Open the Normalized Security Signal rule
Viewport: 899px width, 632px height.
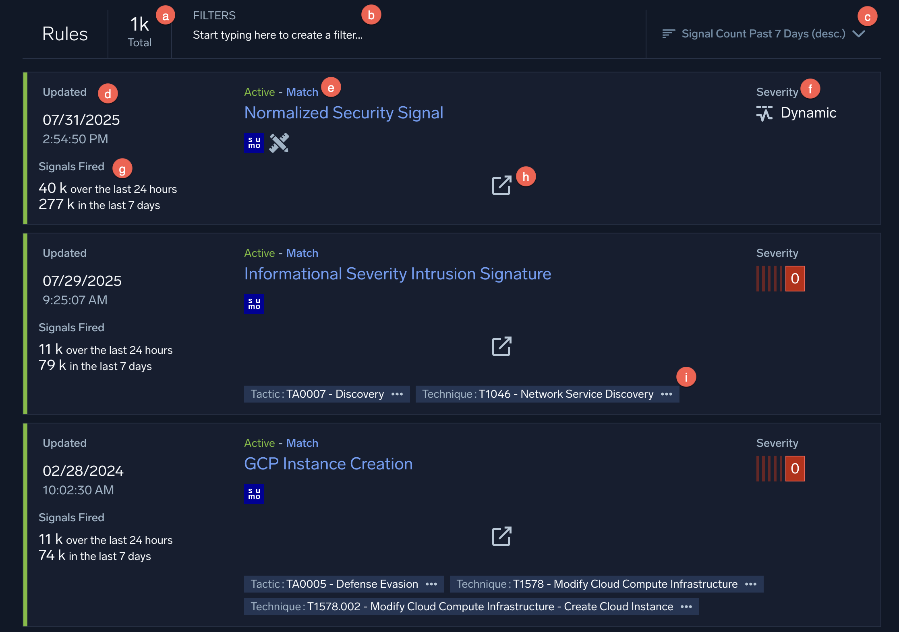tap(344, 113)
